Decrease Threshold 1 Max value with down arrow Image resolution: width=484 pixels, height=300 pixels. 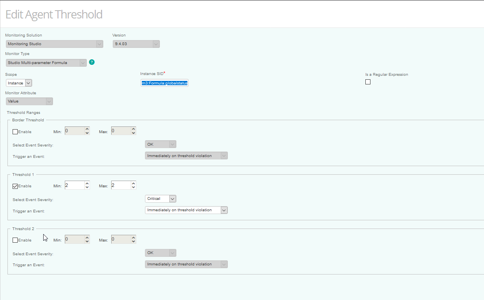click(x=134, y=187)
